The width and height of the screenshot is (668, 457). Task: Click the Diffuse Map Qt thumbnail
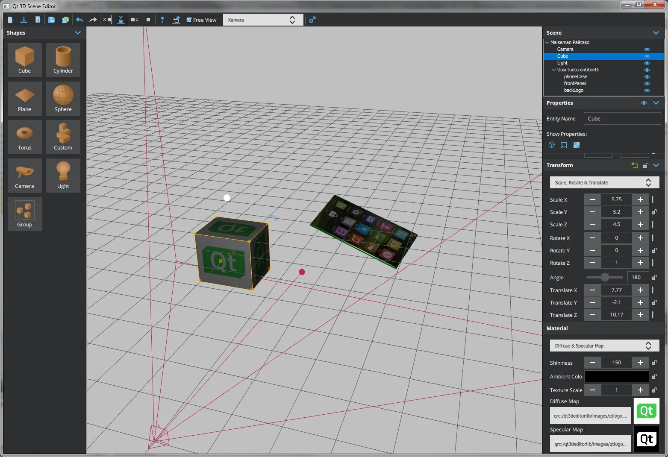tap(646, 411)
